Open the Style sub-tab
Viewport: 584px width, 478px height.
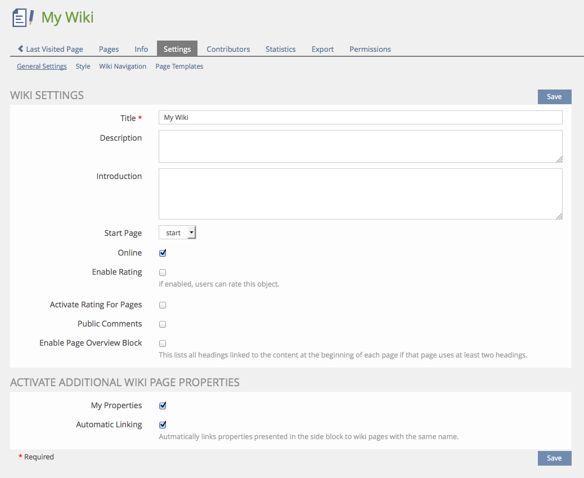tap(83, 66)
